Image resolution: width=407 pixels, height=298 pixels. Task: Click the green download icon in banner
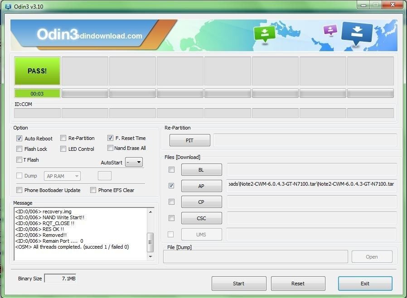(x=264, y=34)
